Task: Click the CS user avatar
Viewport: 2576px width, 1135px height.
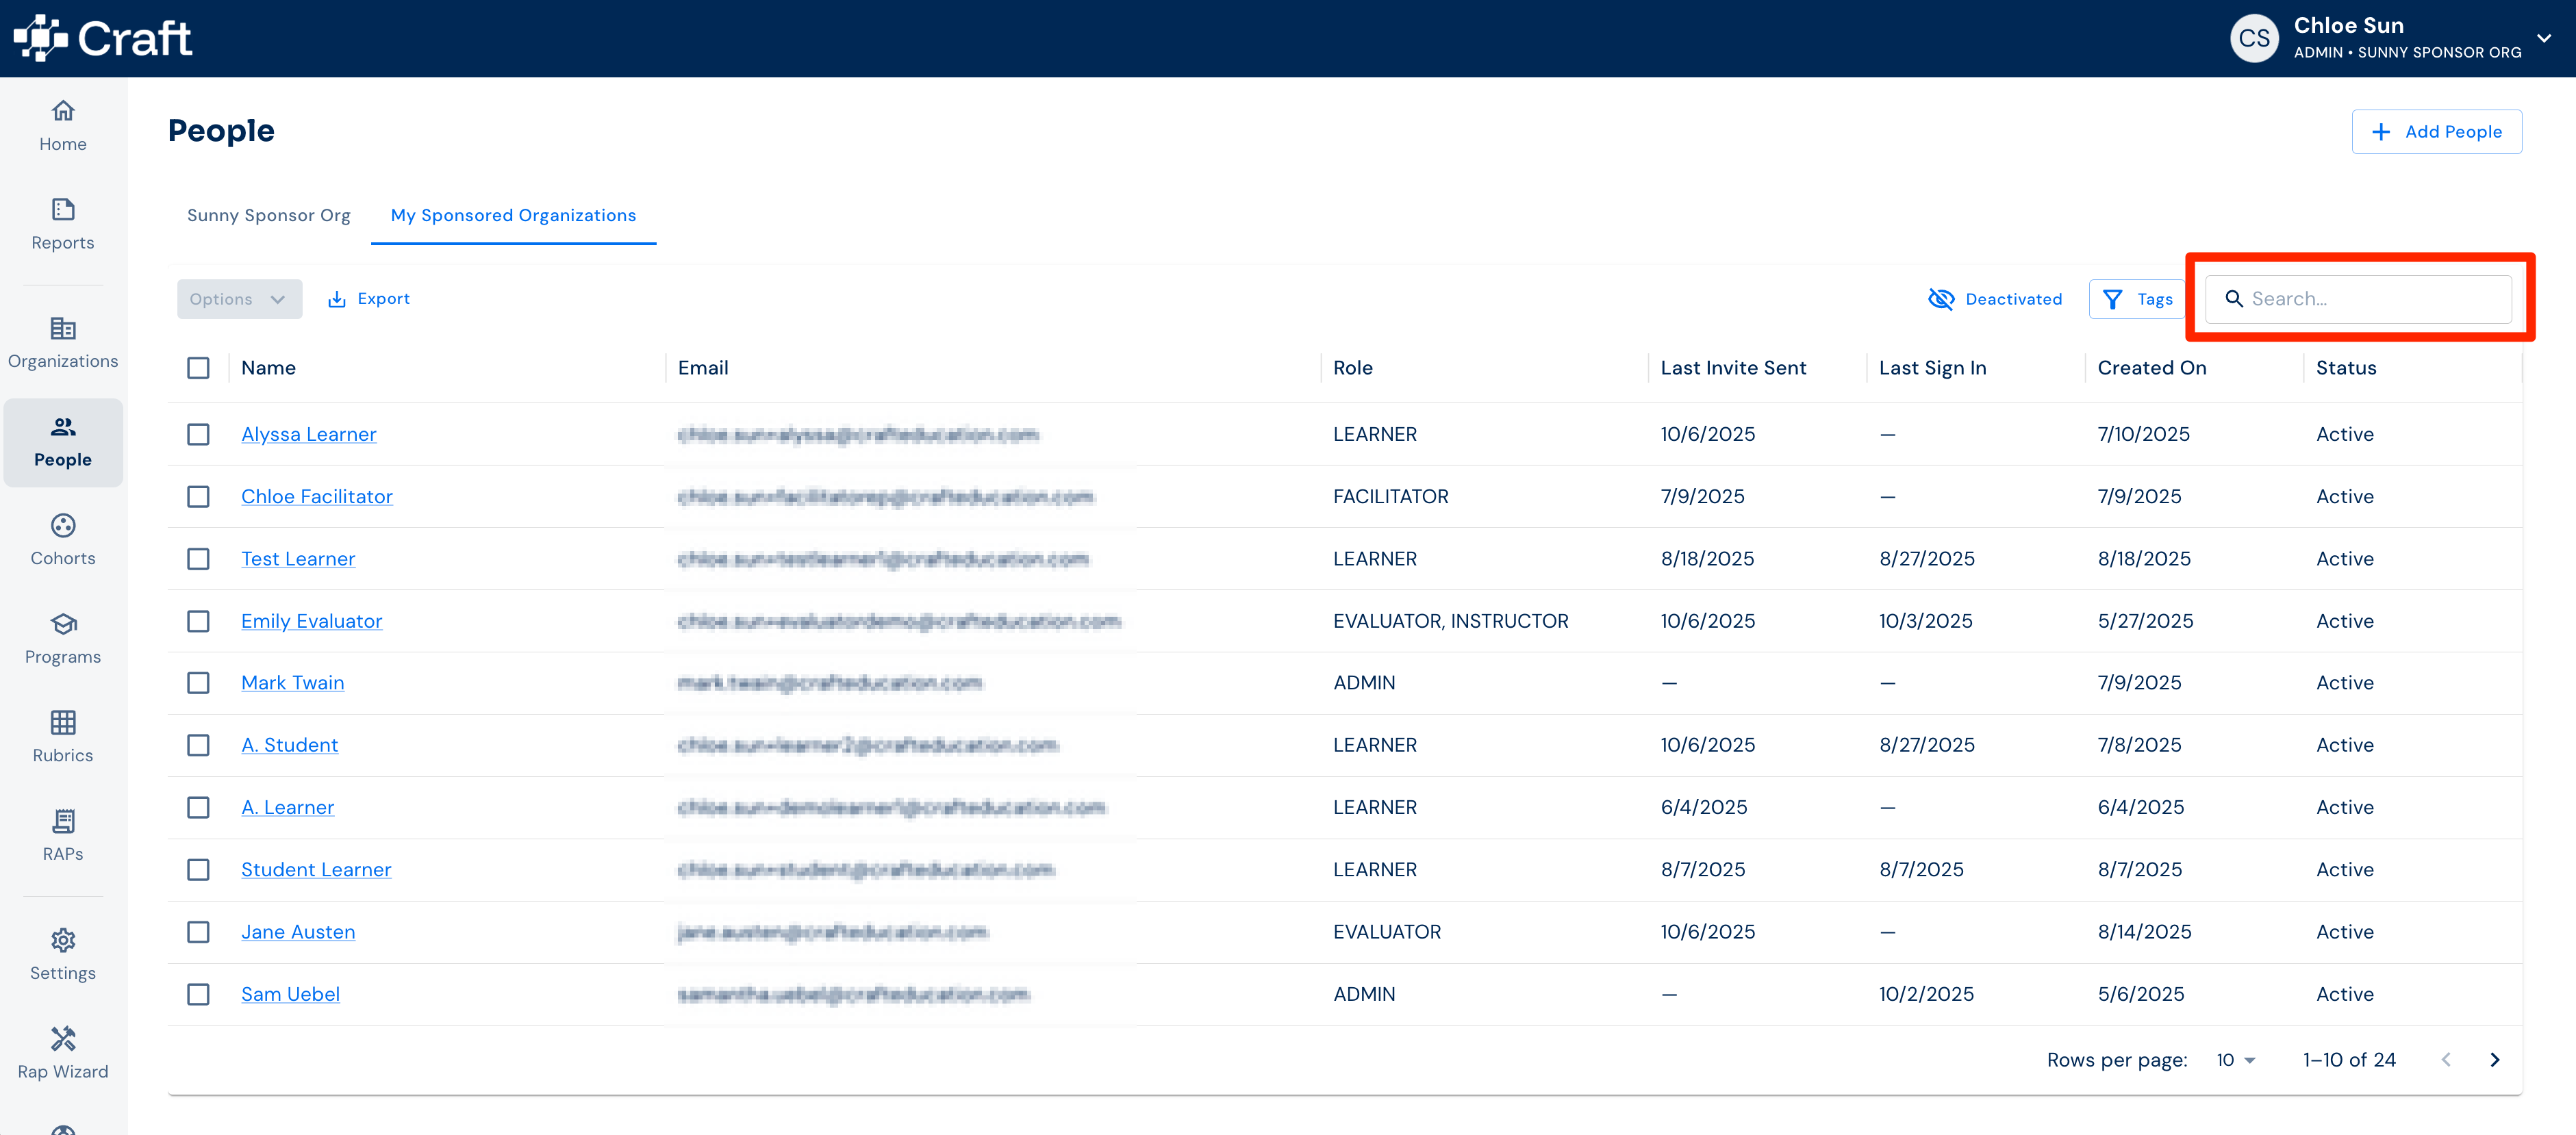Action: click(2254, 38)
